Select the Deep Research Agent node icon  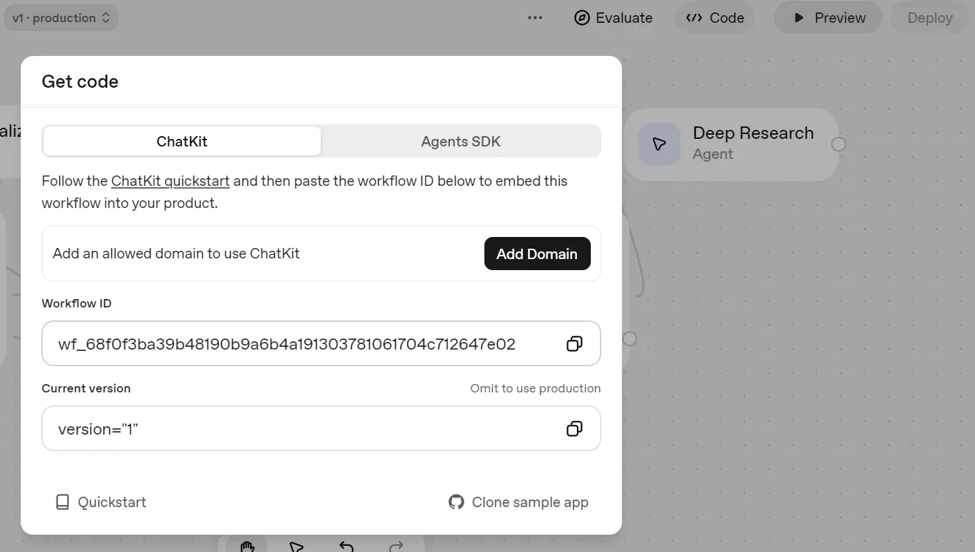click(659, 144)
